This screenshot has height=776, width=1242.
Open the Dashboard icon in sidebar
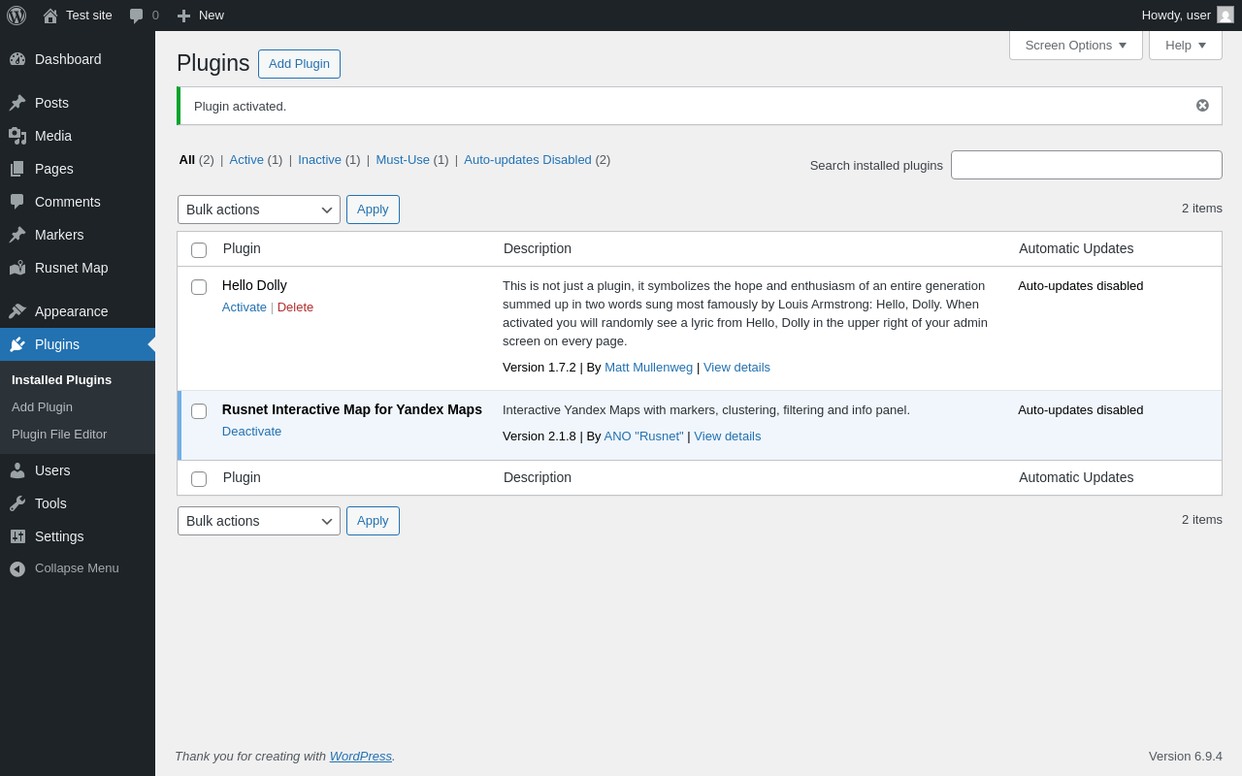(17, 59)
